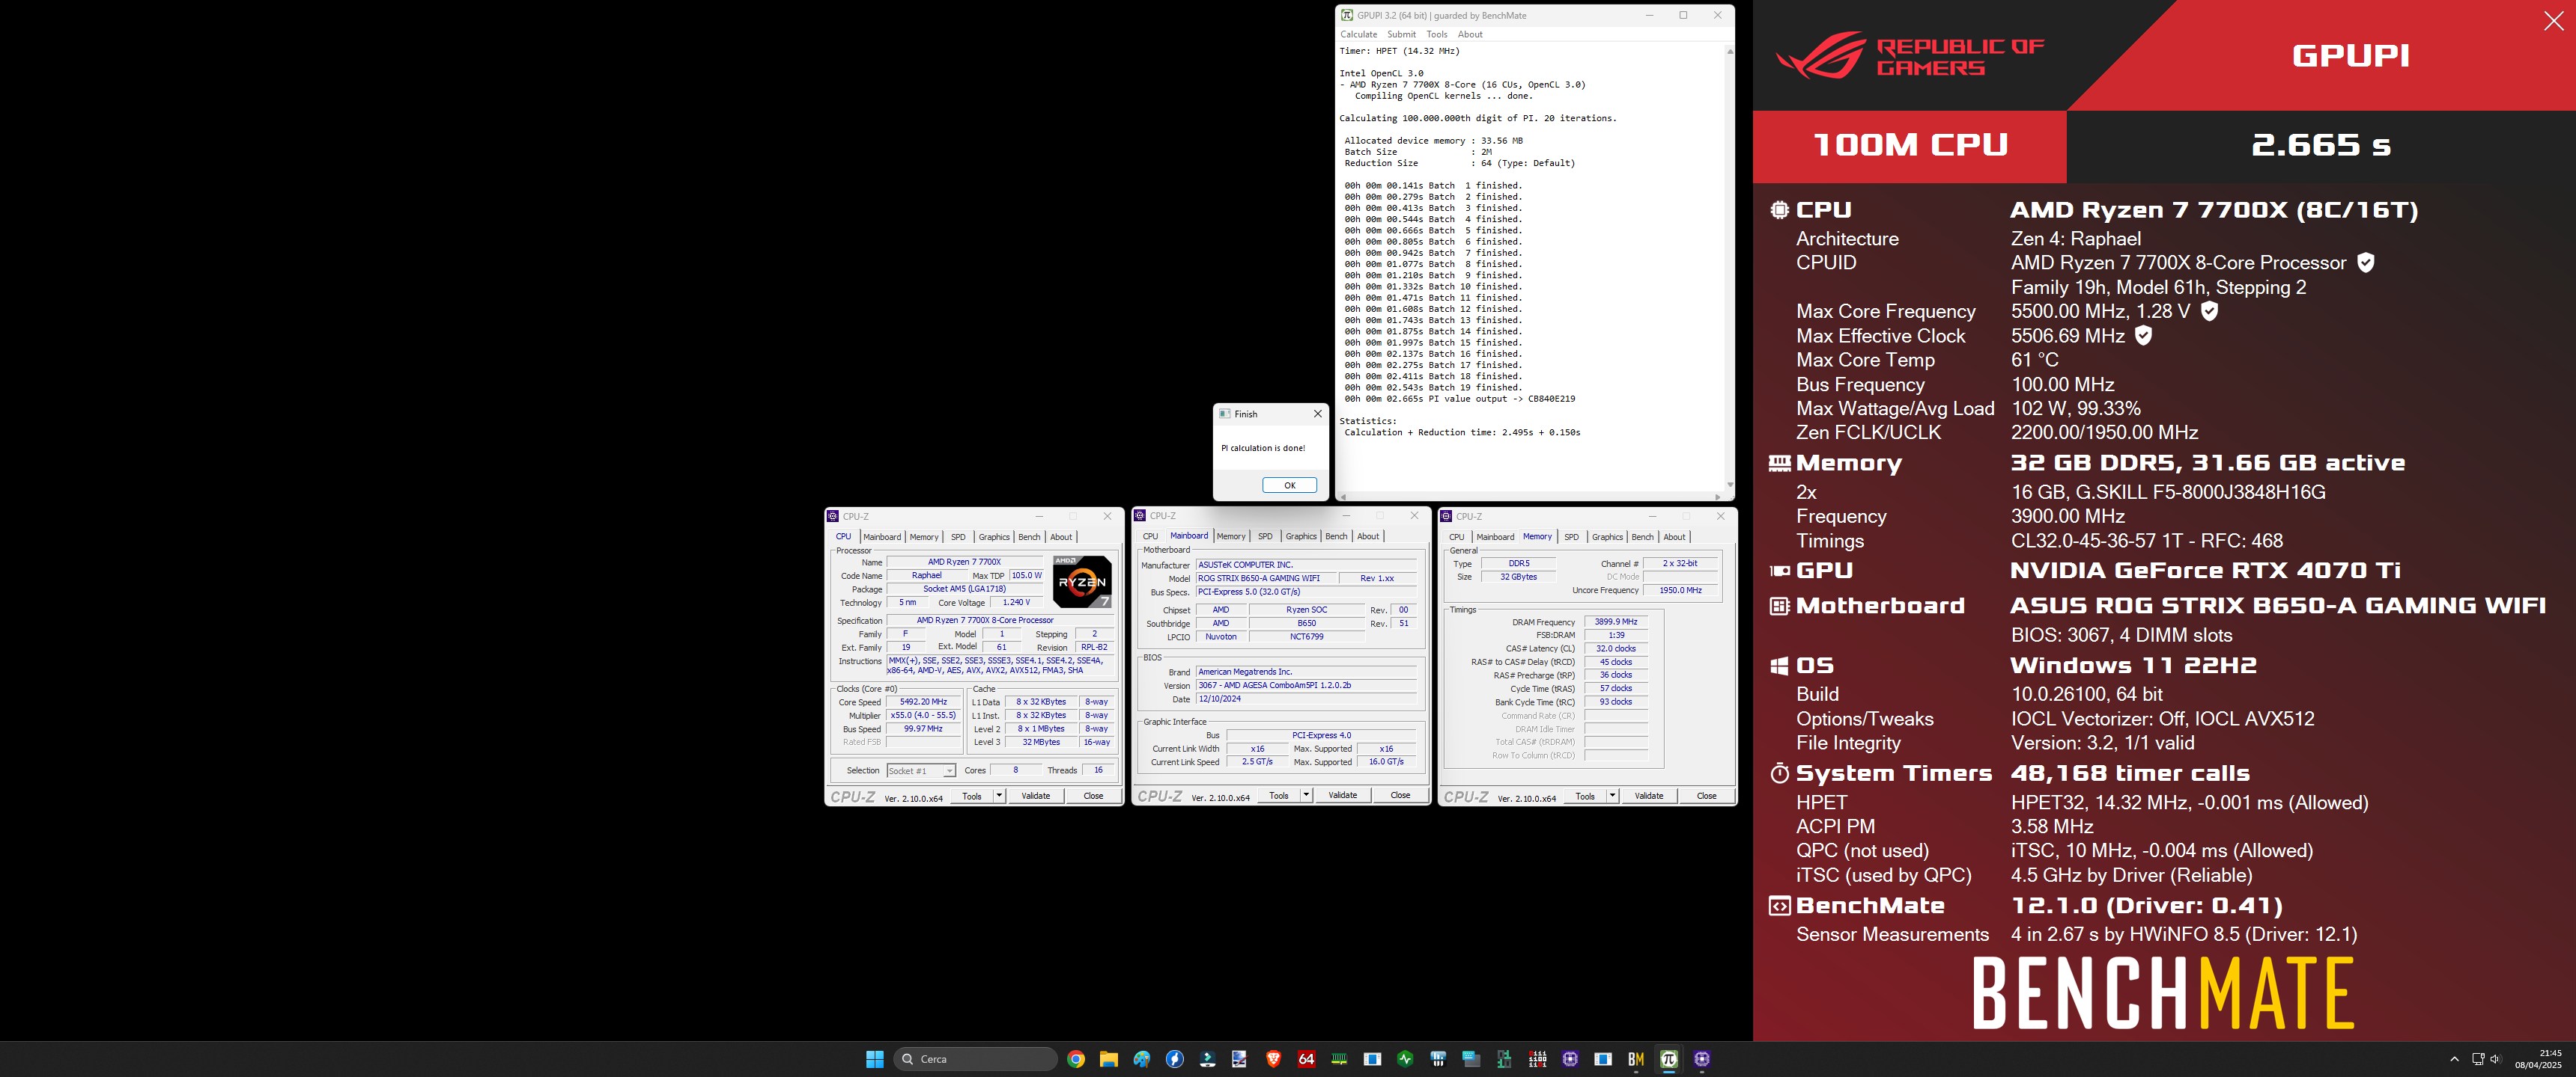Expand Tools dropdown arrow in Memory CPU-Z window
Viewport: 2576px width, 1077px height.
(x=1612, y=797)
